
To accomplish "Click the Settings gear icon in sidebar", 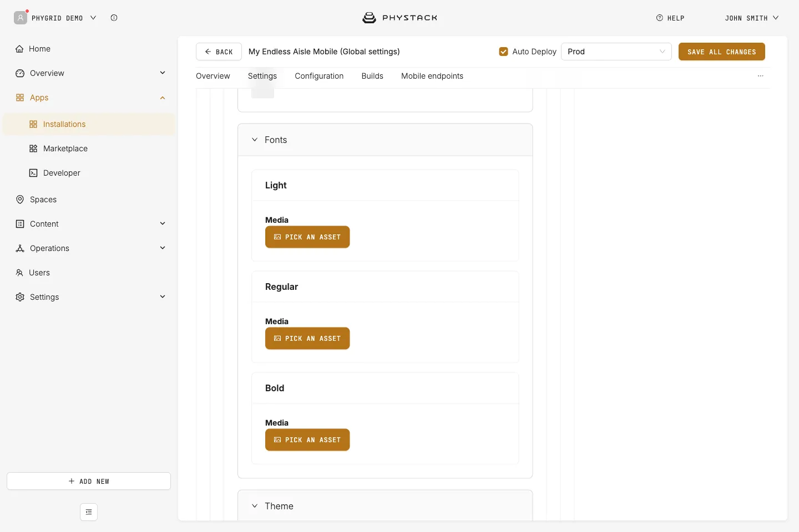I will (20, 297).
